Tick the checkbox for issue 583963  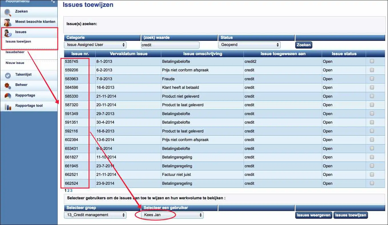pos(372,79)
